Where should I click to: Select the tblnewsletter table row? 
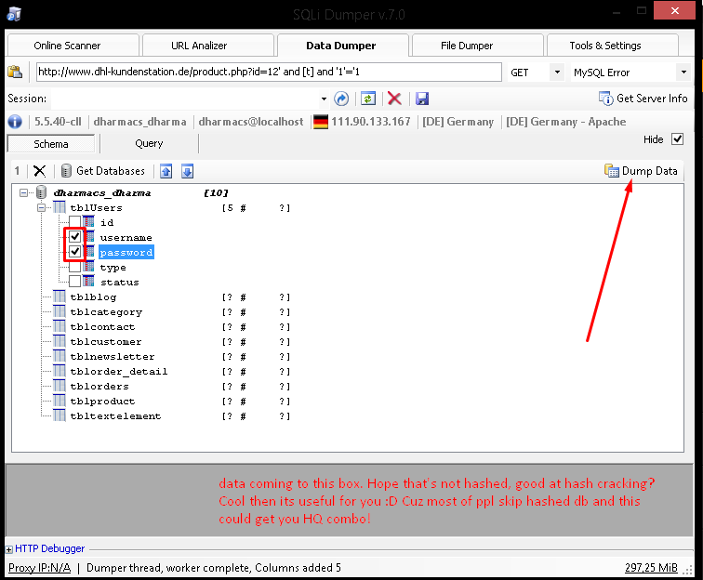[113, 356]
